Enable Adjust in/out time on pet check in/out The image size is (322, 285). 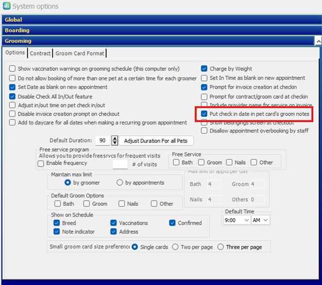[12, 105]
